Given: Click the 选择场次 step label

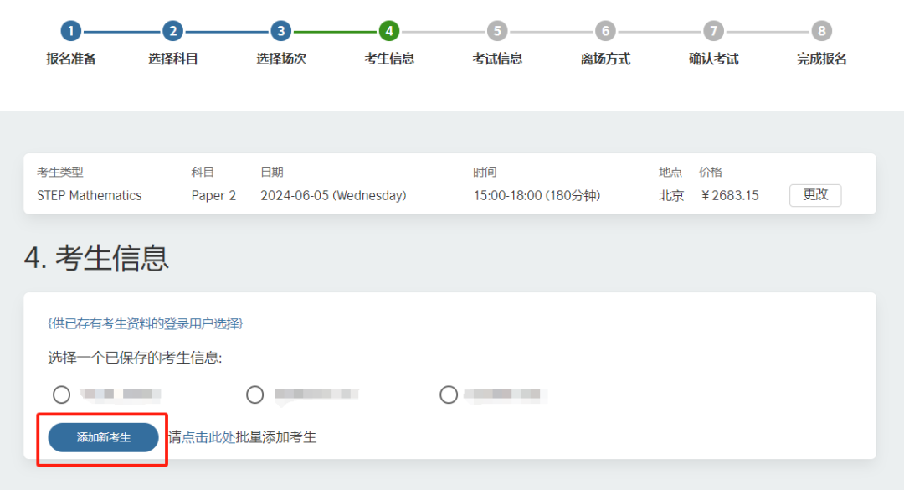Looking at the screenshot, I should pyautogui.click(x=280, y=59).
